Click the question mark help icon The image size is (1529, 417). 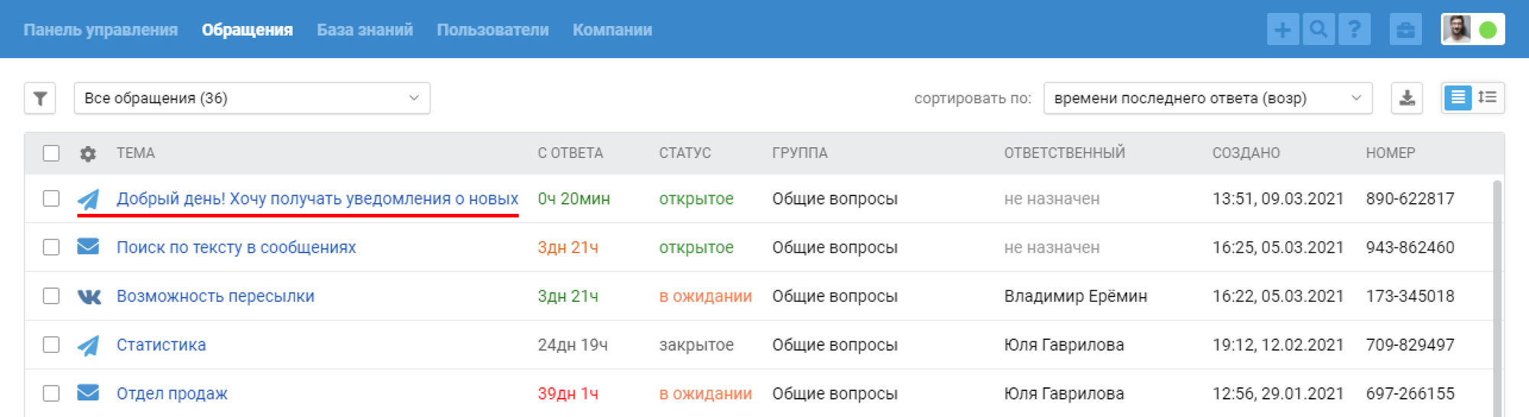coord(1354,30)
